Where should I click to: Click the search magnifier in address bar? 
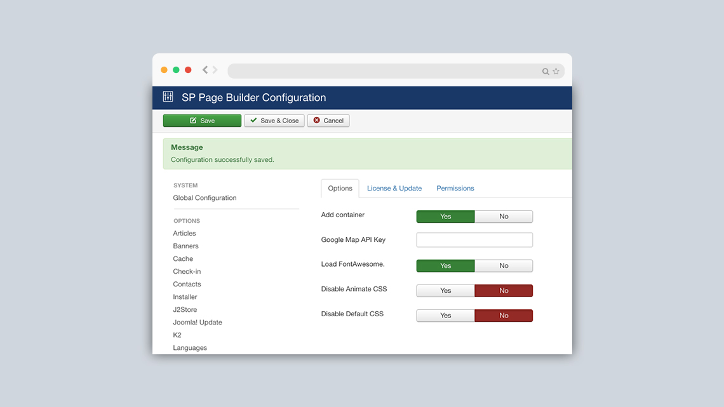tap(546, 72)
